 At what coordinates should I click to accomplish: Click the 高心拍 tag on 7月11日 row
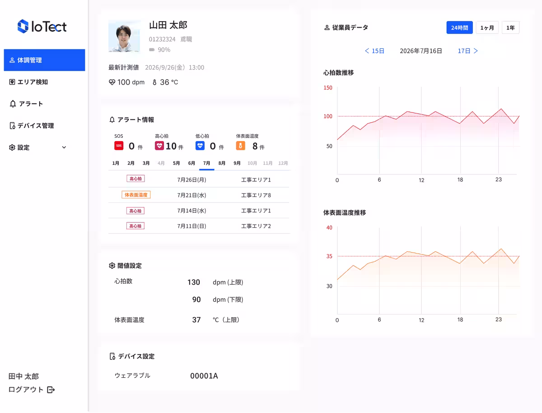[135, 225]
